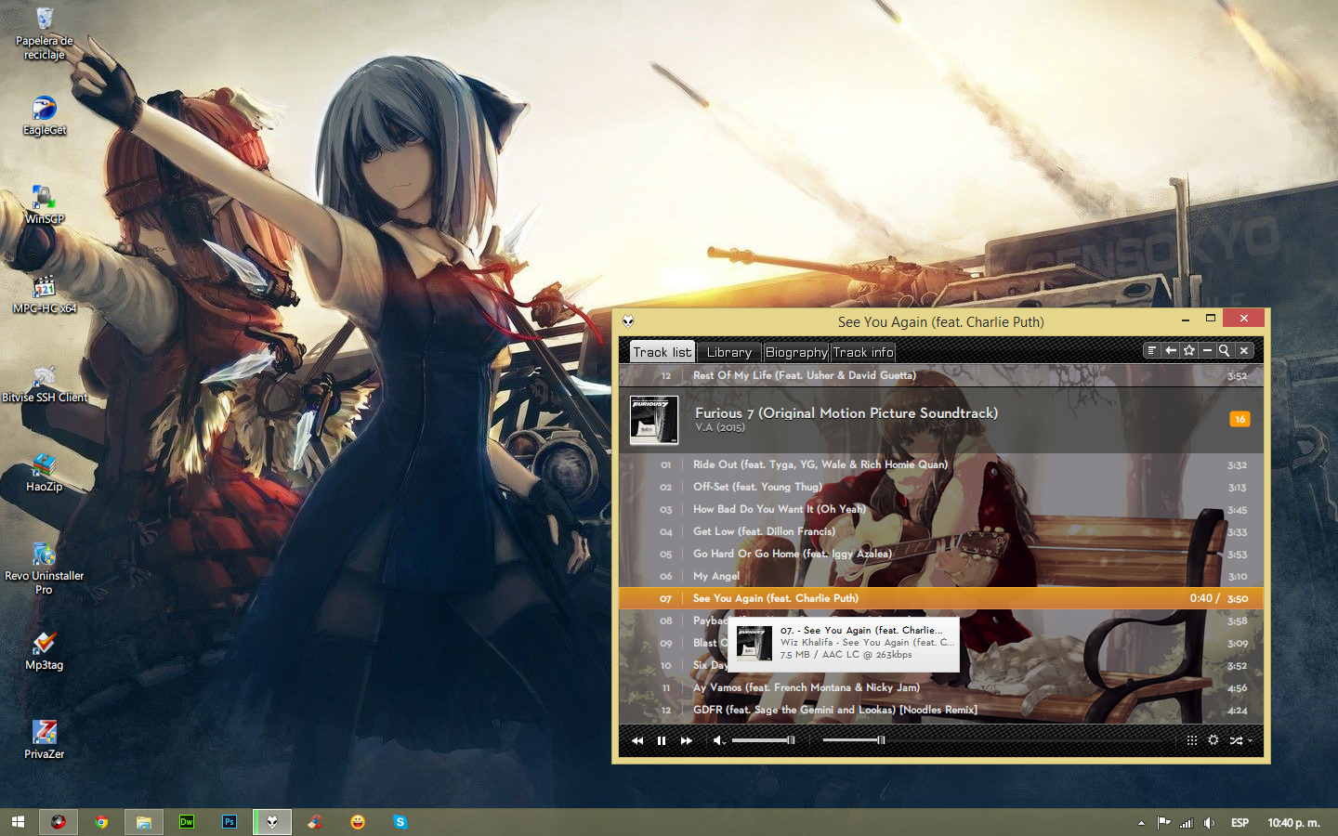Open the network signal tray icon

pyautogui.click(x=1187, y=823)
